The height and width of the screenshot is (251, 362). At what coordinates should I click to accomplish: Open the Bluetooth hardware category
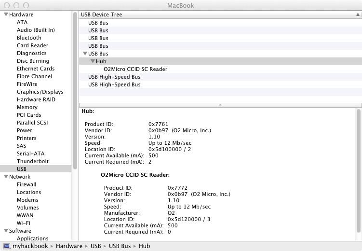coord(29,38)
